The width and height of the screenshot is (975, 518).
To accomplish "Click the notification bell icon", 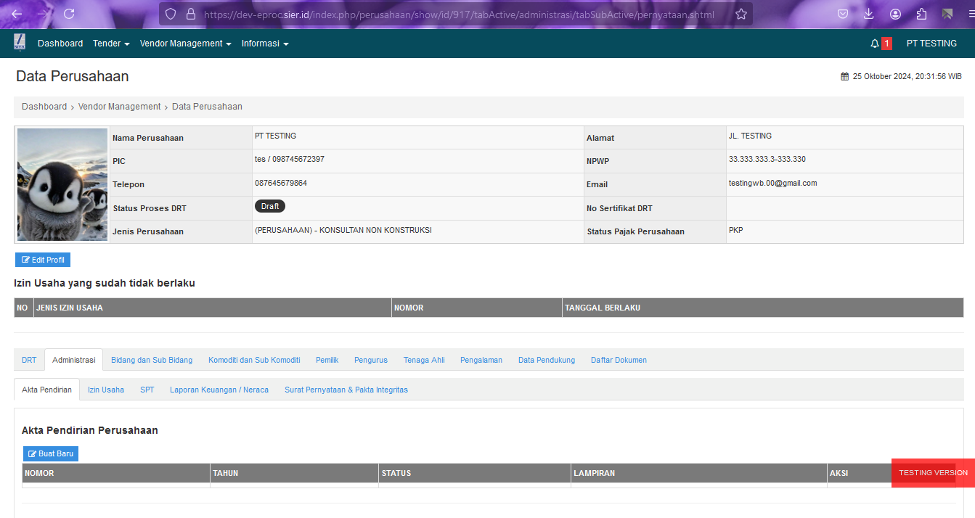I will click(874, 44).
